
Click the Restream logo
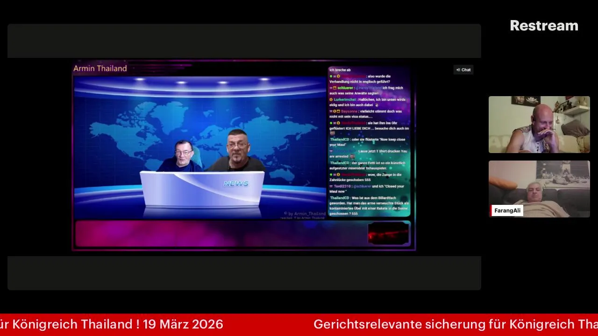544,26
